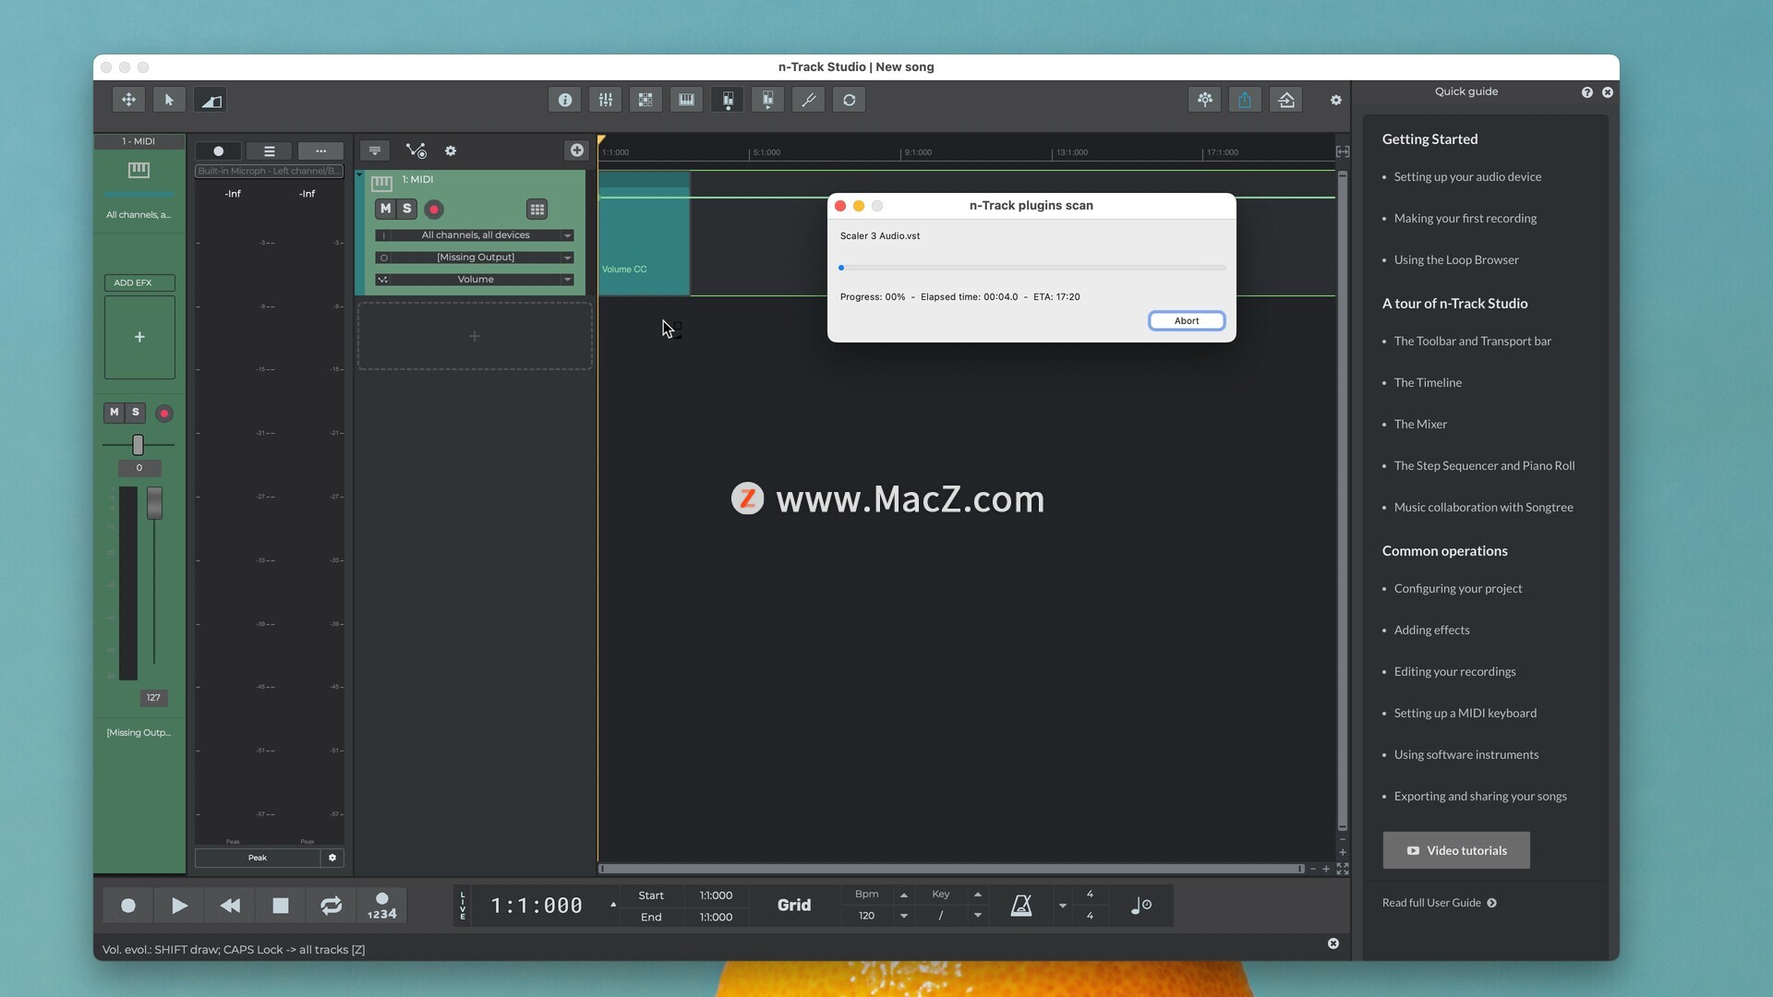Select the move tool in the top toolbar
1773x997 pixels.
pyautogui.click(x=128, y=100)
